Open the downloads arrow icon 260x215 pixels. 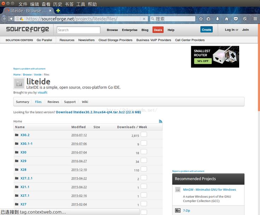click(x=218, y=19)
